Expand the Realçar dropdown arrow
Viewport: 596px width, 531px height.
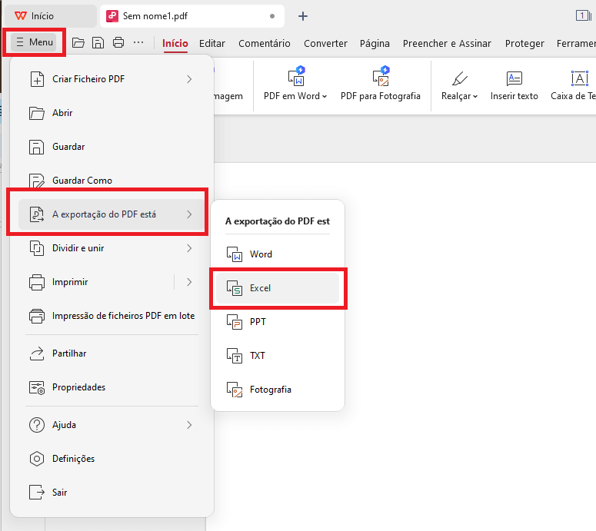(x=475, y=97)
